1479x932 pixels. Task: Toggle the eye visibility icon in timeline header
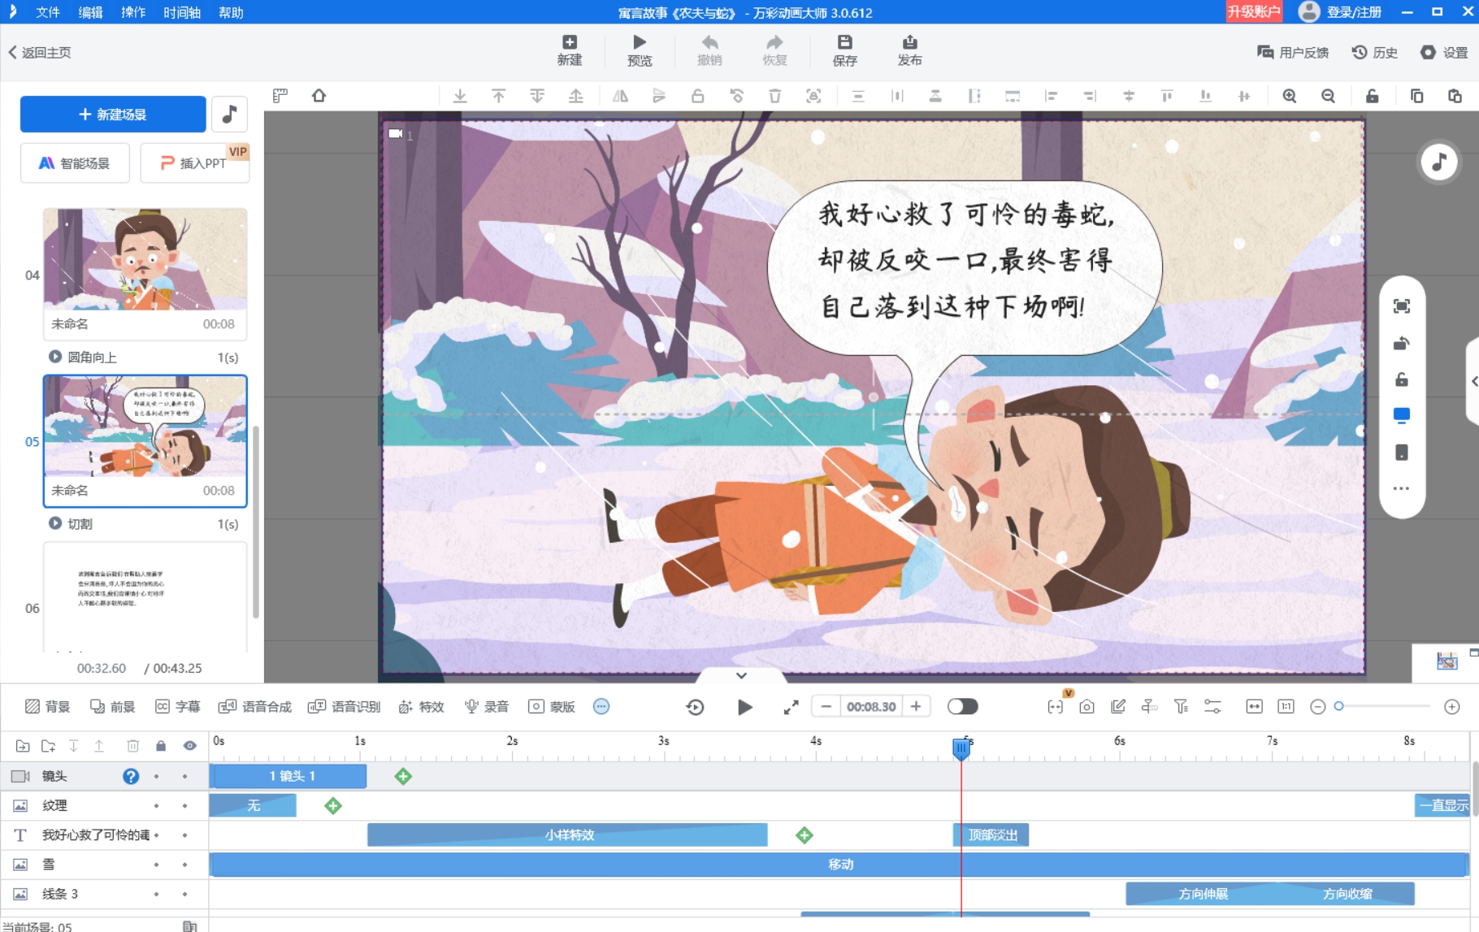(189, 745)
